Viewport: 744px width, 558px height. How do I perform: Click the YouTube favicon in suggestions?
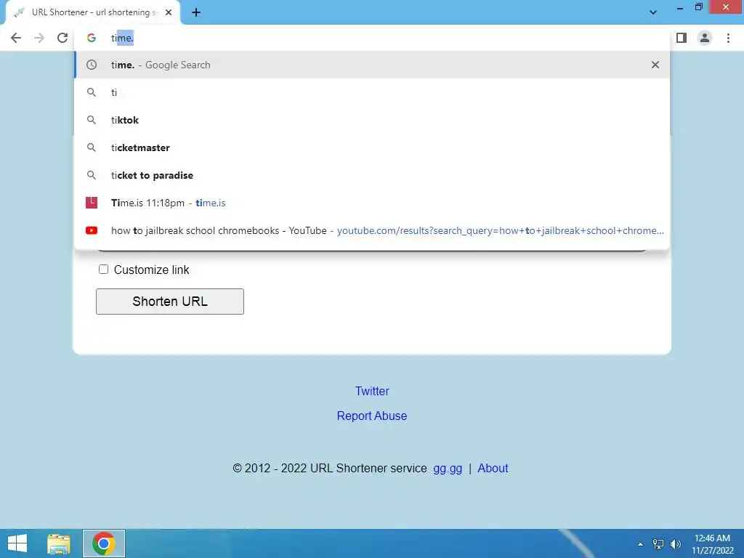coord(92,230)
